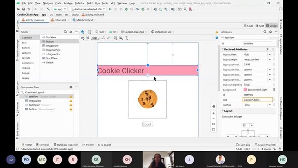Click the Save All icon in the toolbar

pyautogui.click(x=24, y=9)
